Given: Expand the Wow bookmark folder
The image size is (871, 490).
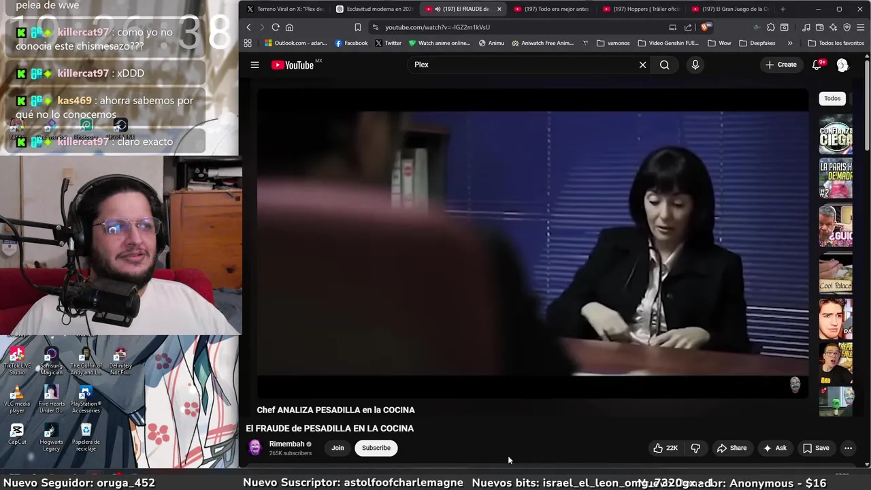Looking at the screenshot, I should tap(719, 43).
